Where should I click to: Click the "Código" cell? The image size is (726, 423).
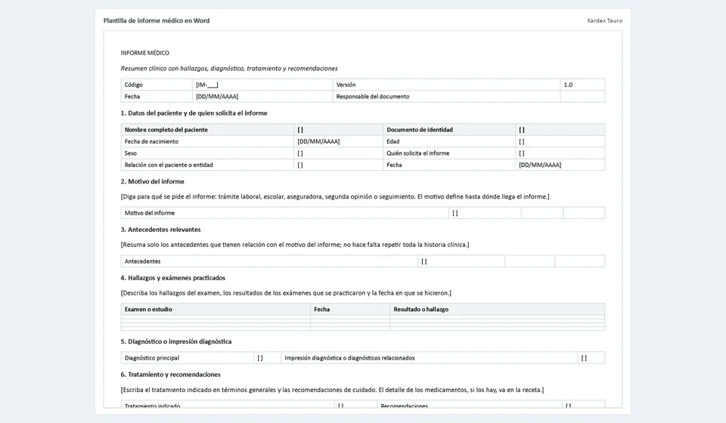tap(157, 85)
